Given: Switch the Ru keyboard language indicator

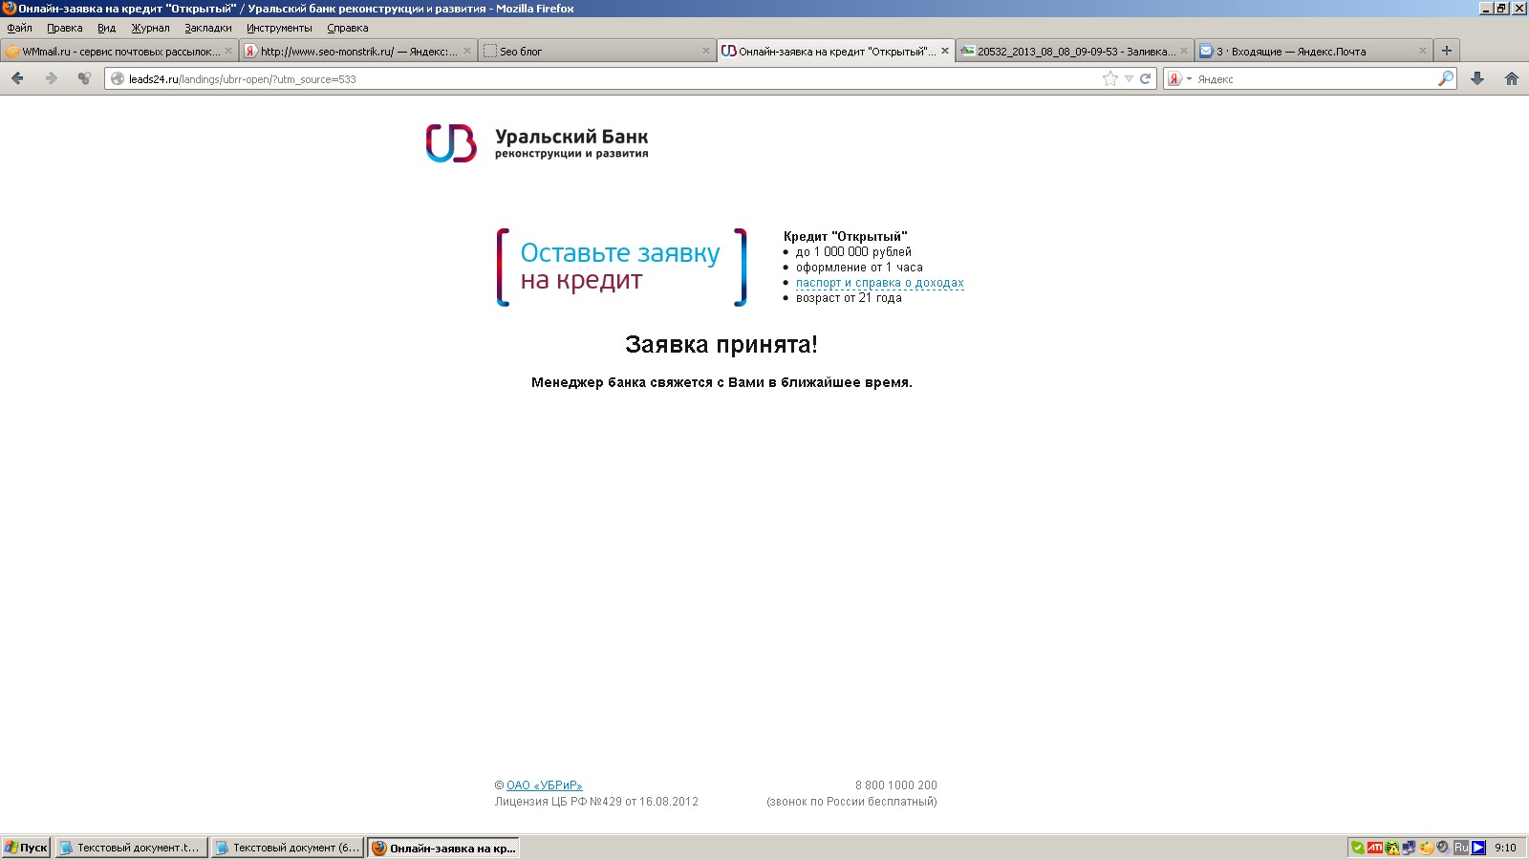Looking at the screenshot, I should coord(1461,848).
